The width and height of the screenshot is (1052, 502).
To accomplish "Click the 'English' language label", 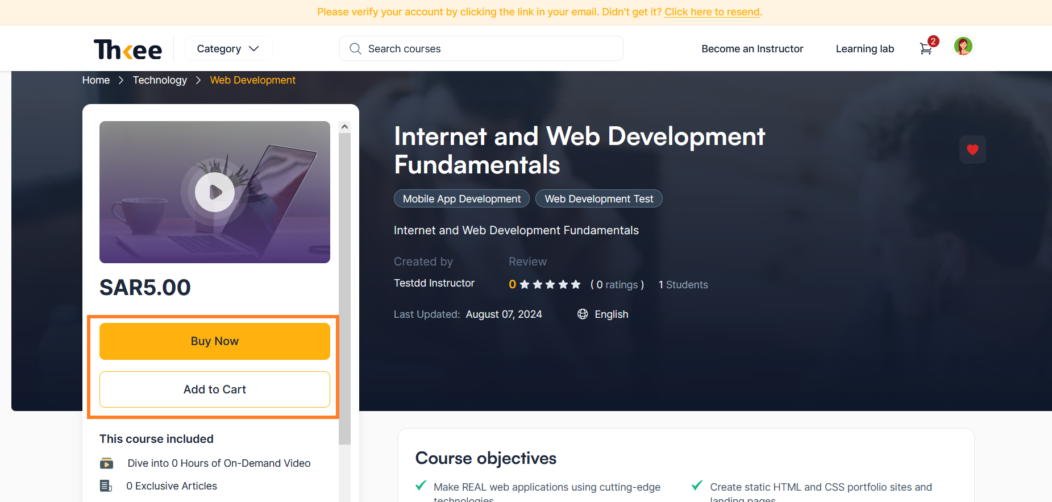I will (x=612, y=314).
